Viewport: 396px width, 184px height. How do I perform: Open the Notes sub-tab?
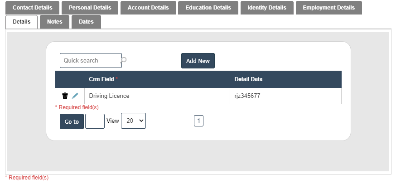(x=54, y=22)
